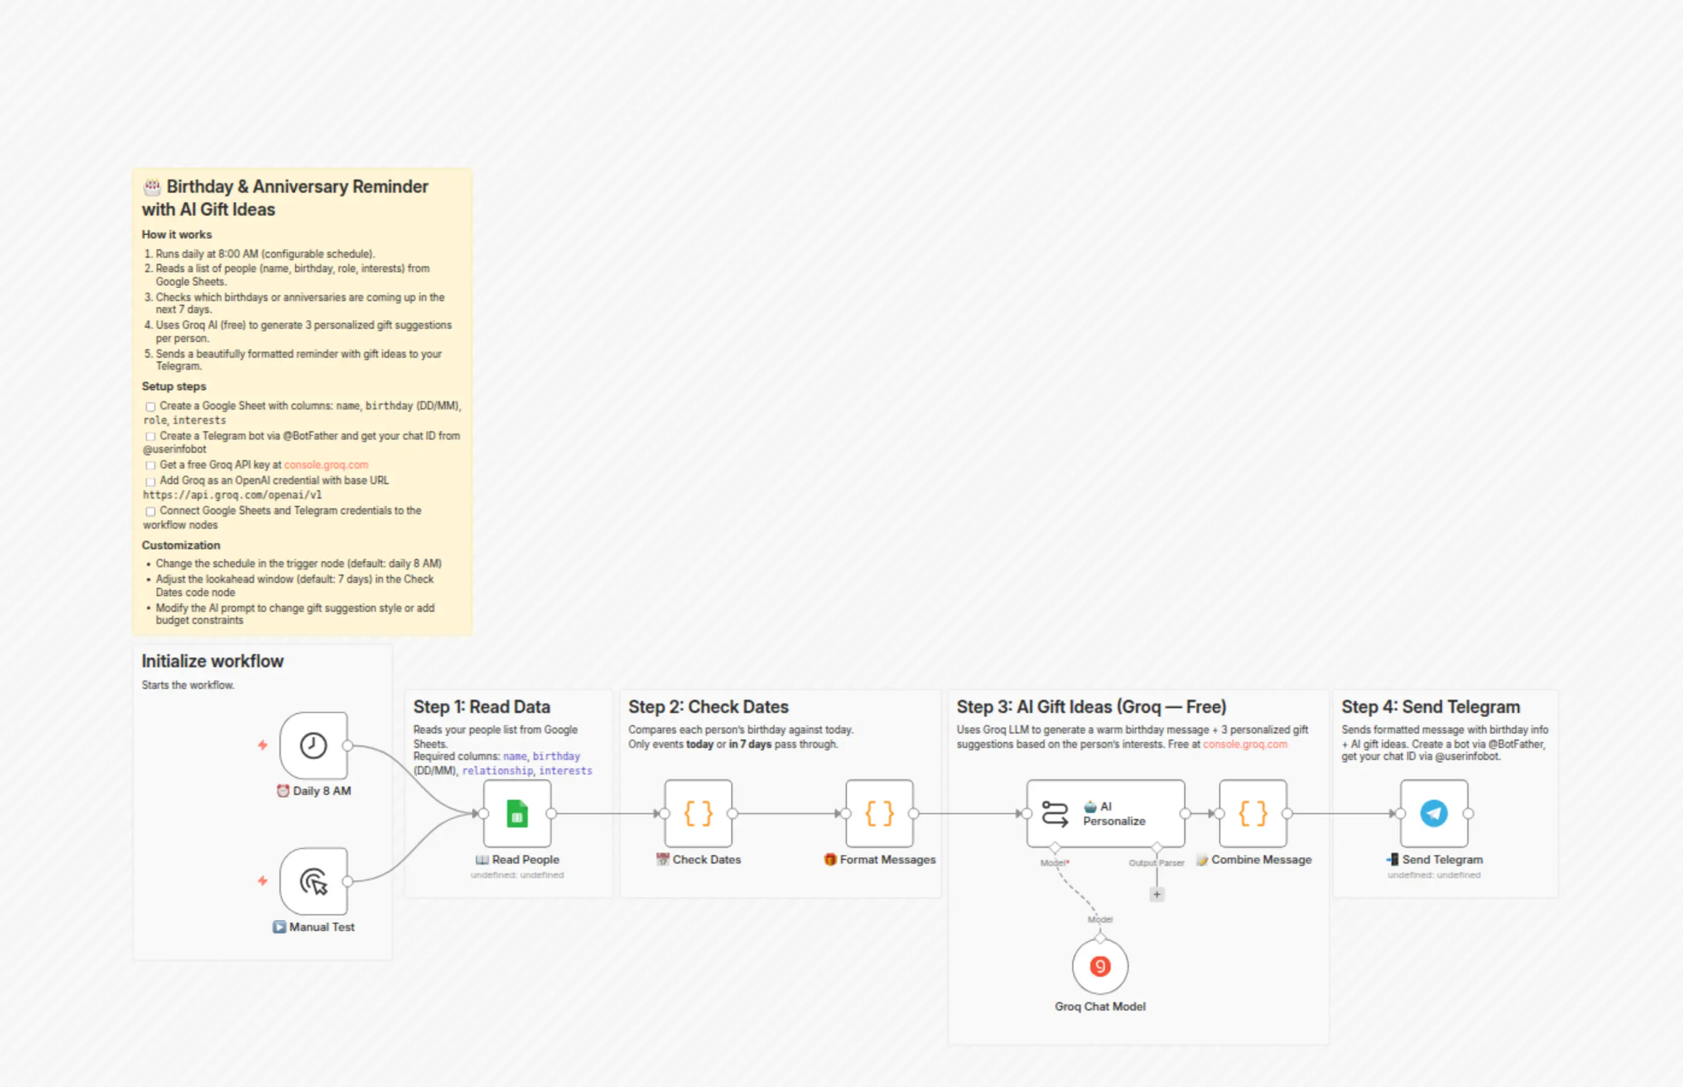This screenshot has height=1087, width=1683.
Task: Click the output handle of Send Telegram node
Action: pyautogui.click(x=1469, y=814)
